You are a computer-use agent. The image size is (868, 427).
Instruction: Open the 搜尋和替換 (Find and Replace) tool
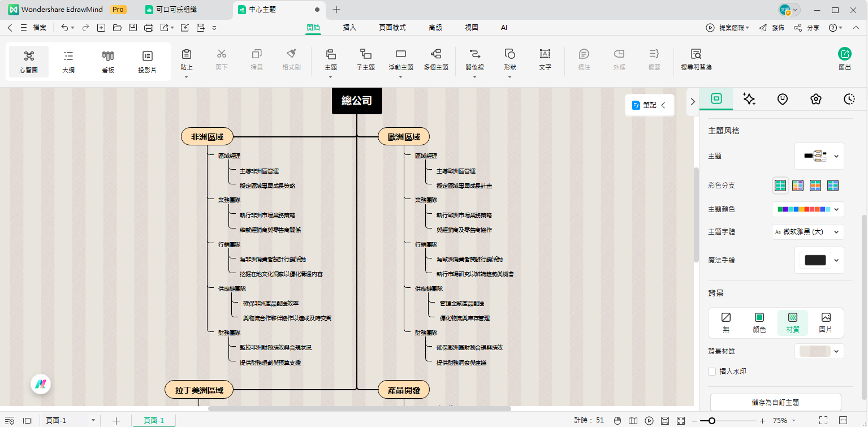click(x=696, y=54)
